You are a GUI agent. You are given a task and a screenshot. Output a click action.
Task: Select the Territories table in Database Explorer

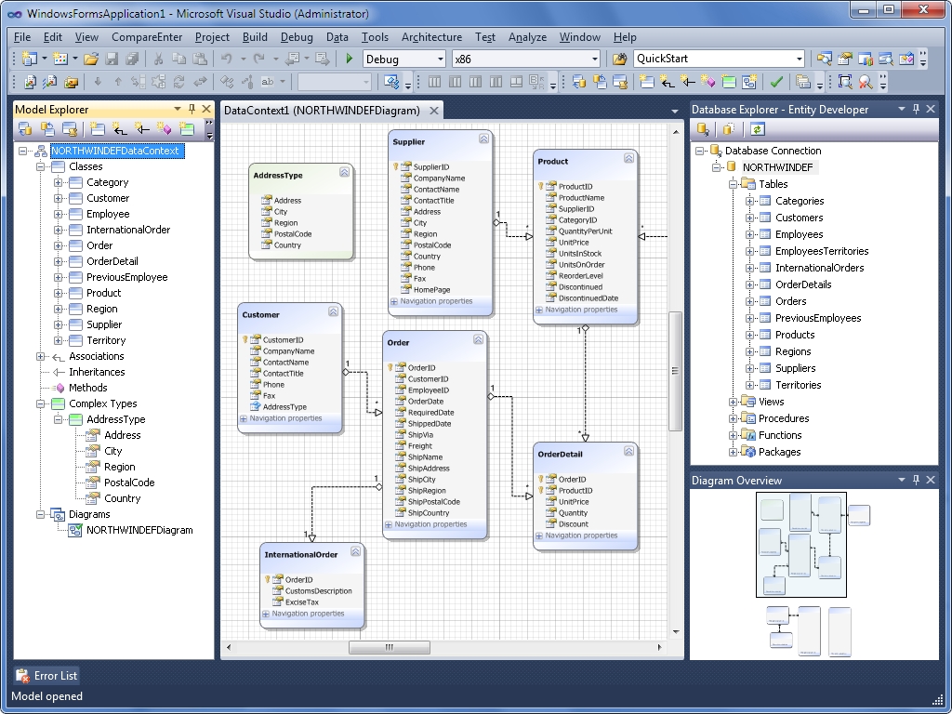click(798, 385)
